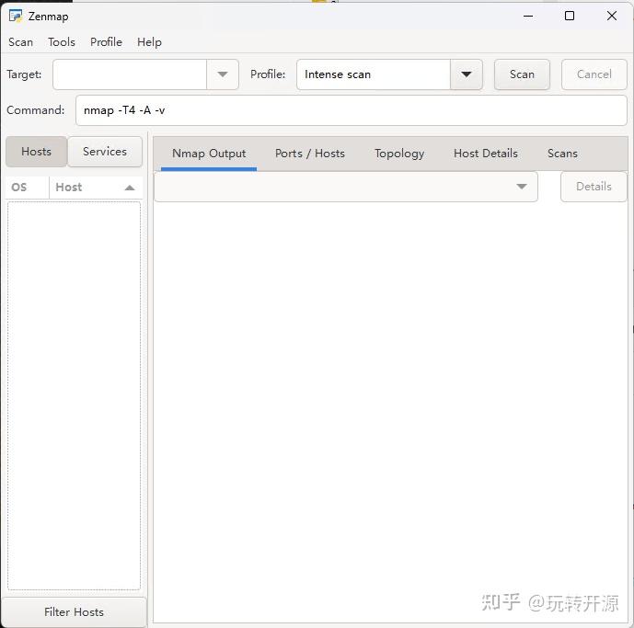Viewport: 634px width, 628px height.
Task: Click the Filter Hosts button
Action: point(74,611)
